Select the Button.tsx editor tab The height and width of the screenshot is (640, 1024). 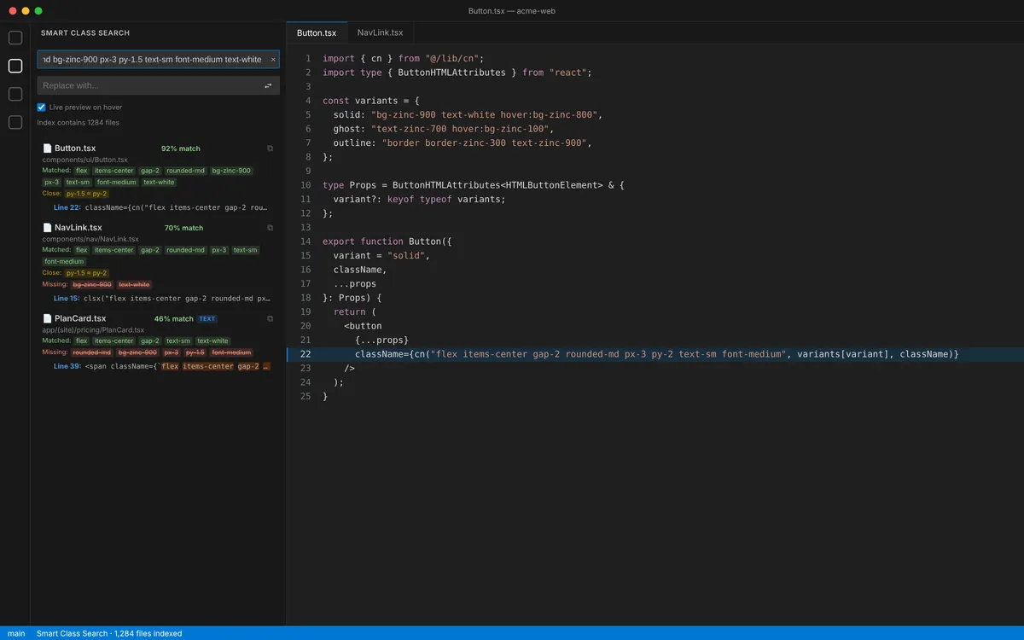tap(317, 33)
